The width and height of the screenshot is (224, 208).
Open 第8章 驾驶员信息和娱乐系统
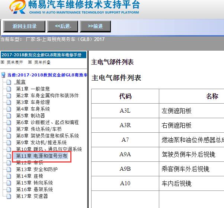tap(47, 136)
